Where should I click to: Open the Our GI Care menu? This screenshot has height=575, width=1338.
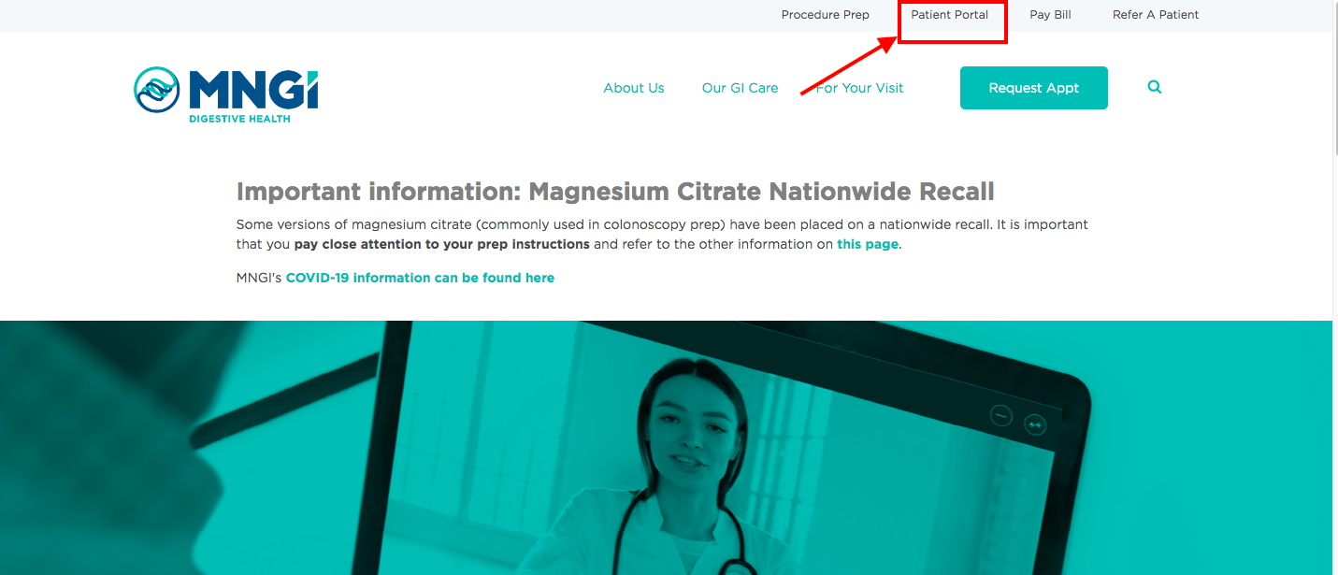740,88
